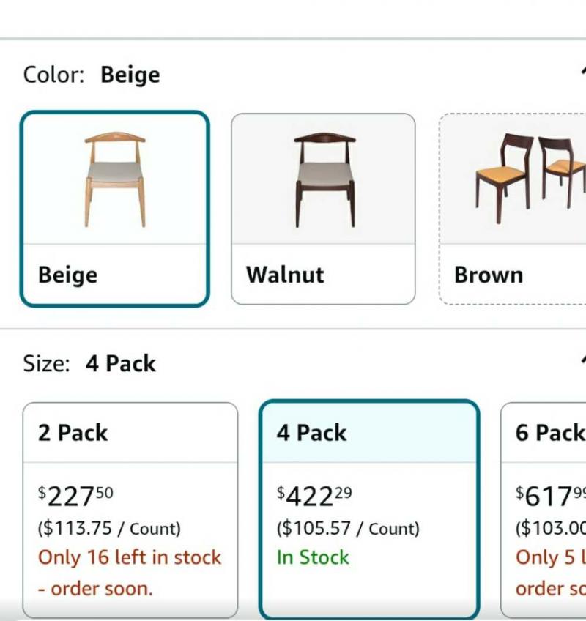Select the beige chair thumbnail image

coord(115,179)
